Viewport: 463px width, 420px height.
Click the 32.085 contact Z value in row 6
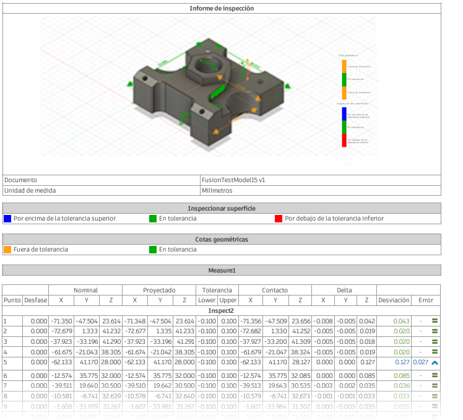[x=301, y=375]
